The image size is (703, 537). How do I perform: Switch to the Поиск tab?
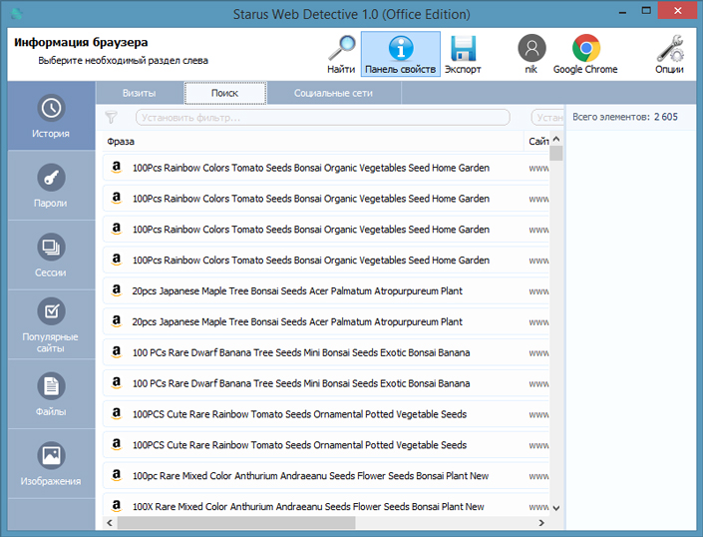[225, 93]
